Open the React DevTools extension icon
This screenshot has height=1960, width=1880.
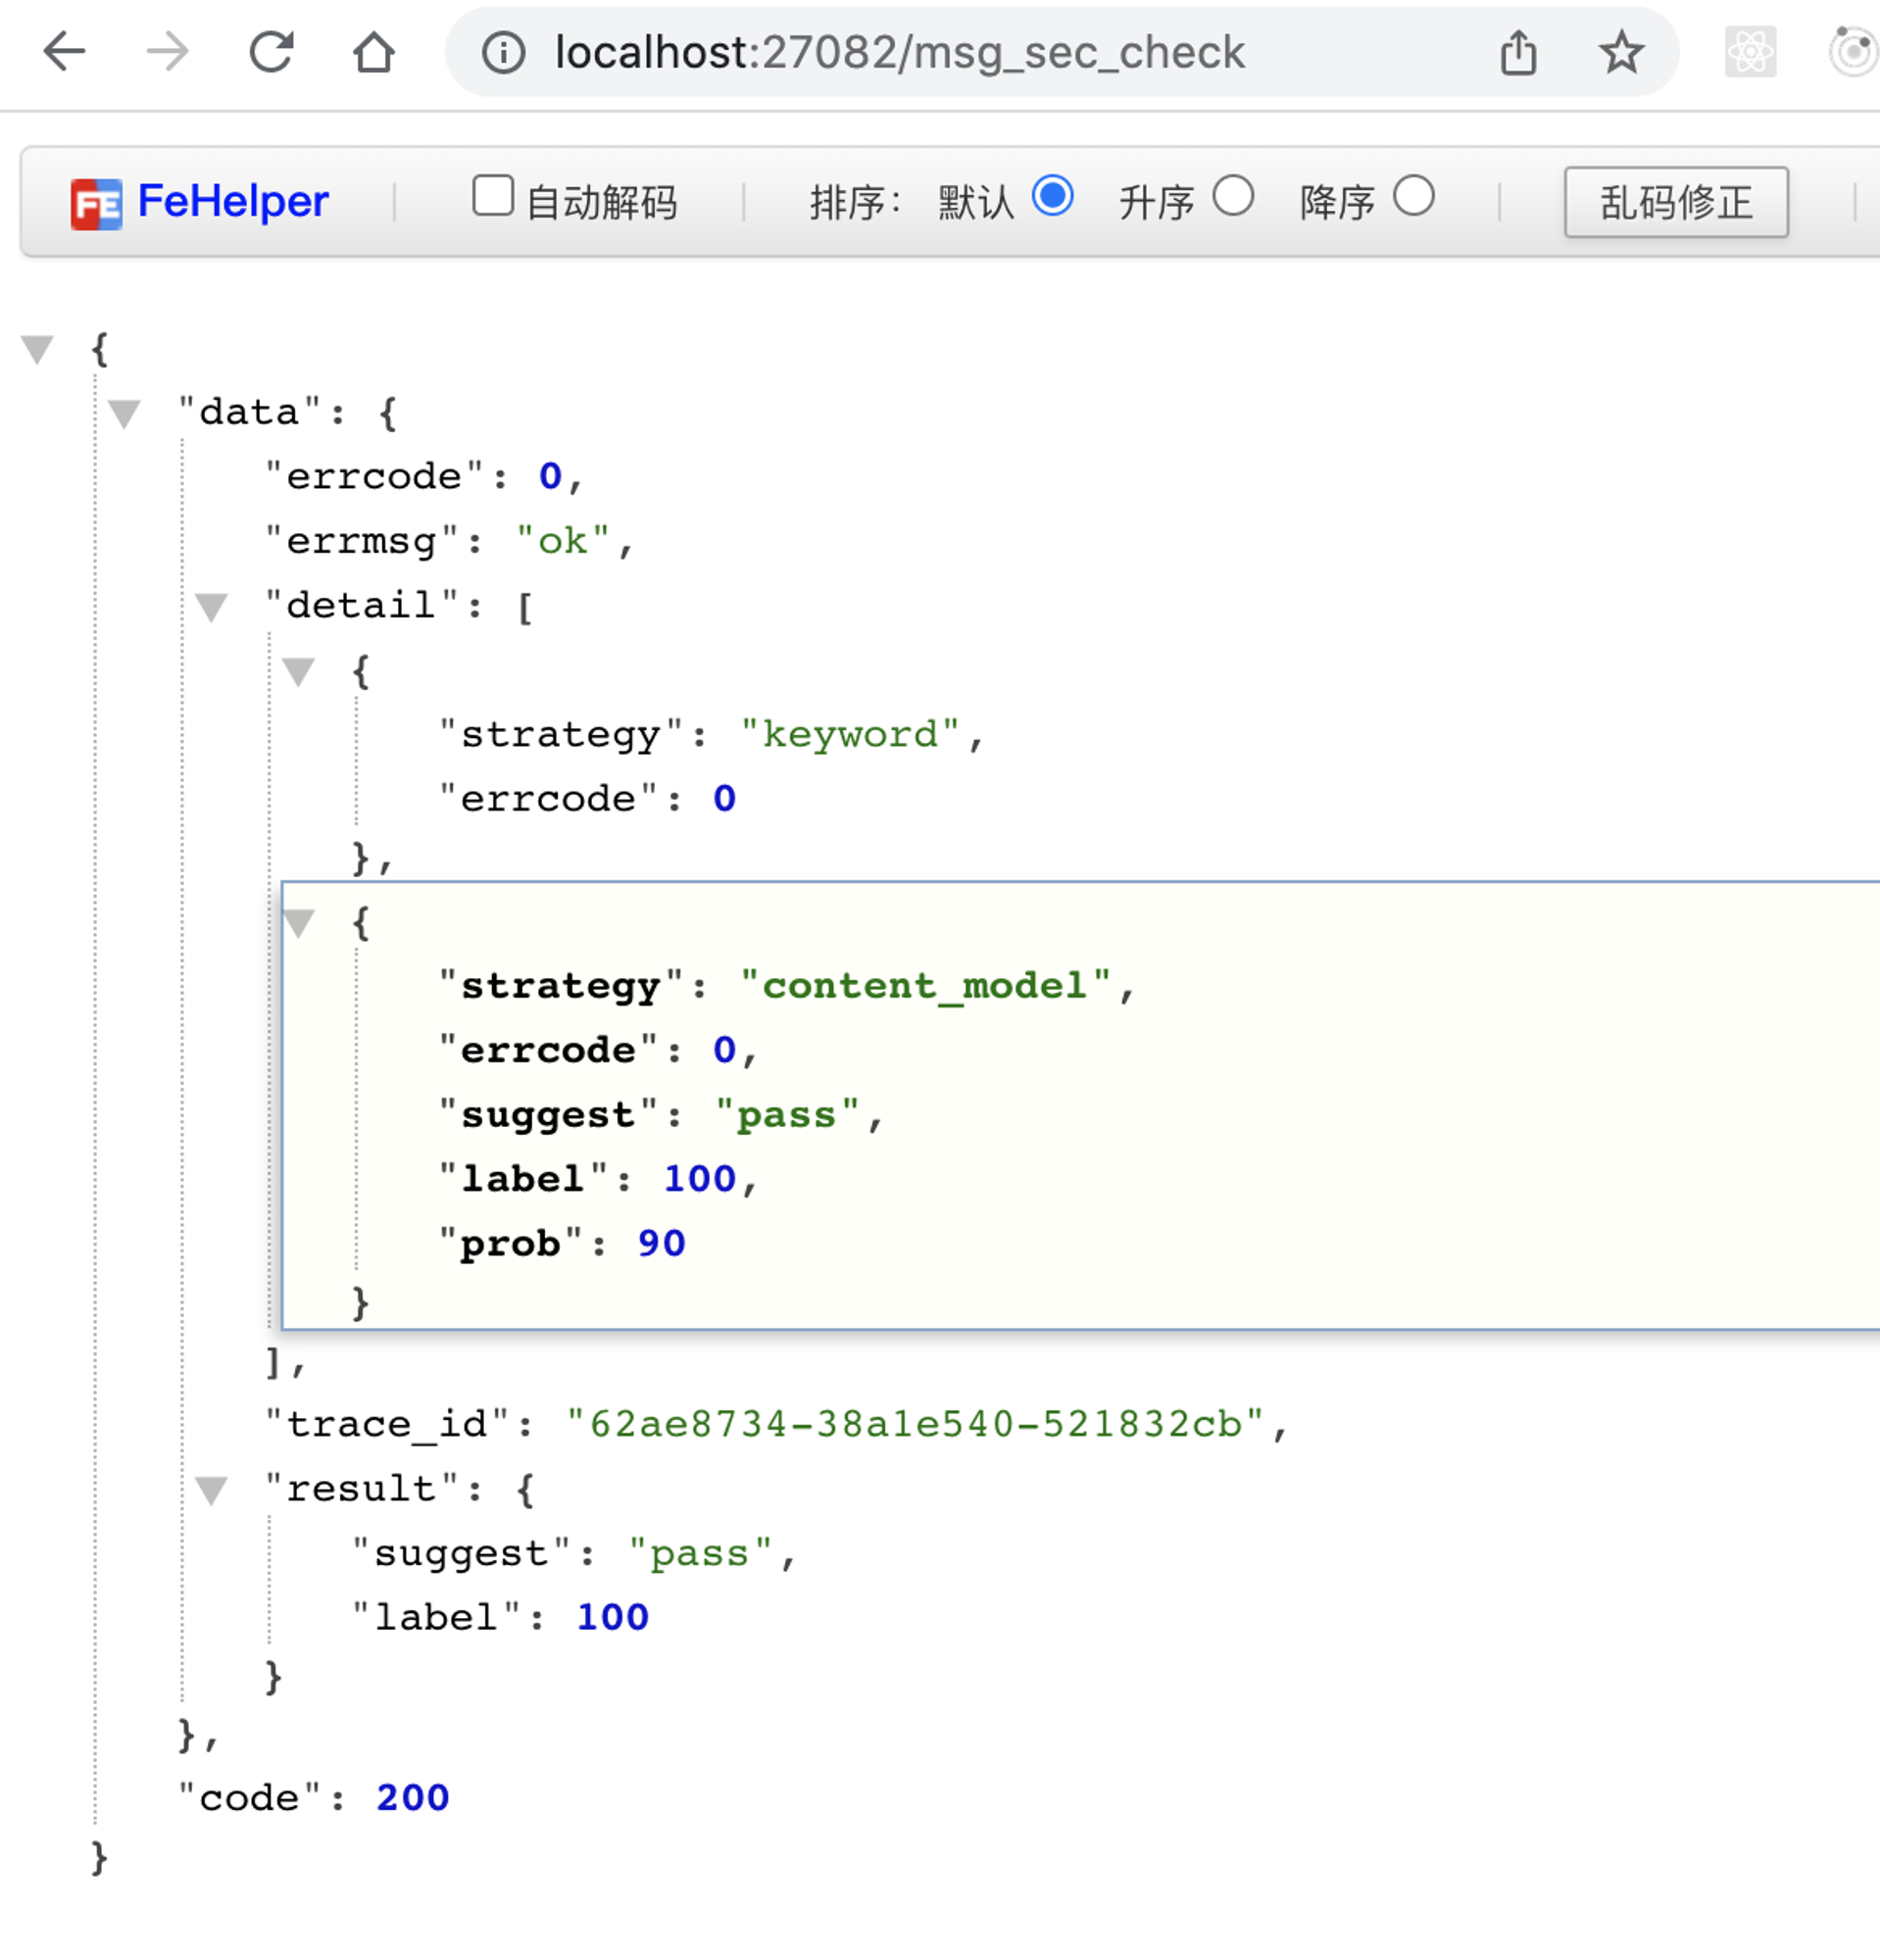1750,52
